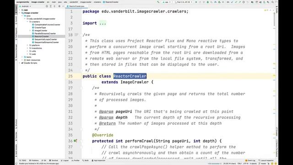This screenshot has height=165, width=293.
Task: Expand the Gradle Scripts node
Action: (x=20, y=63)
